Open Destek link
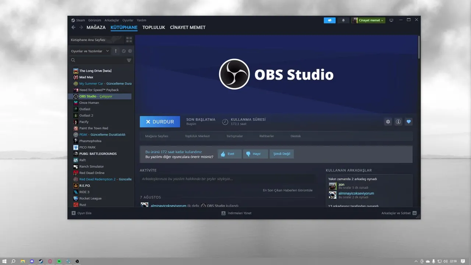This screenshot has height=265, width=471. 295,136
